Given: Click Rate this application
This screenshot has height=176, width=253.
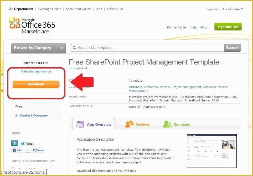Looking at the screenshot, I should [36, 71].
